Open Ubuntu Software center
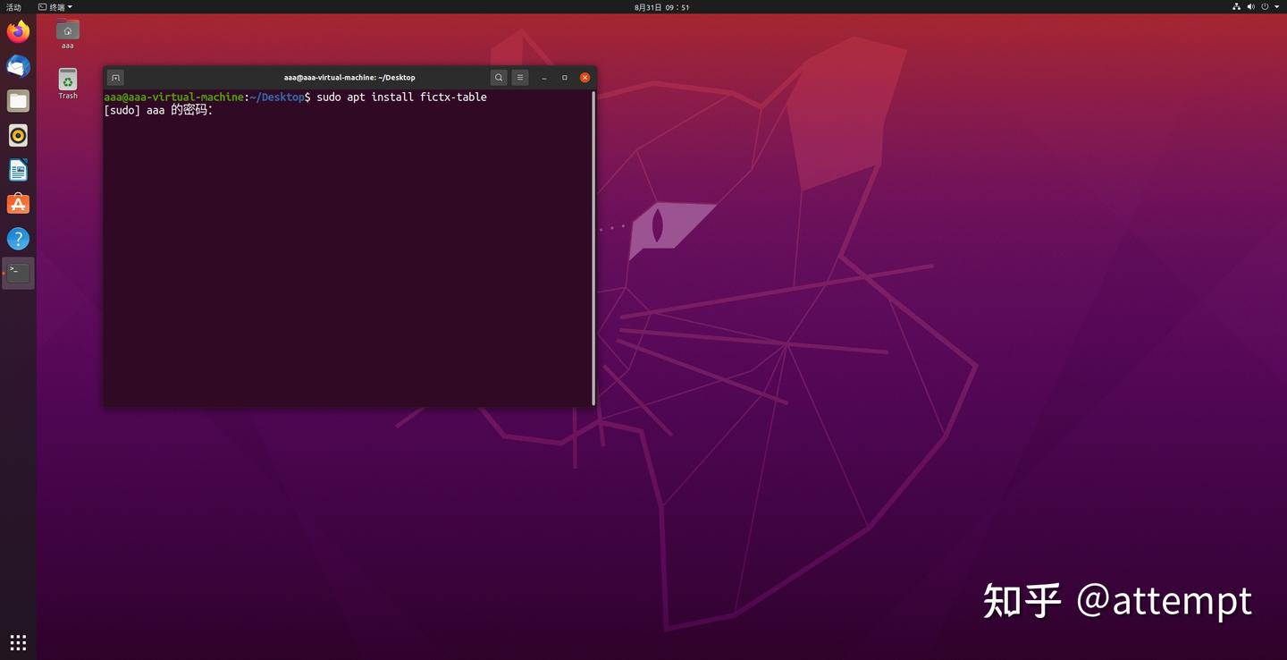Screen dimensions: 1287x660 point(17,204)
